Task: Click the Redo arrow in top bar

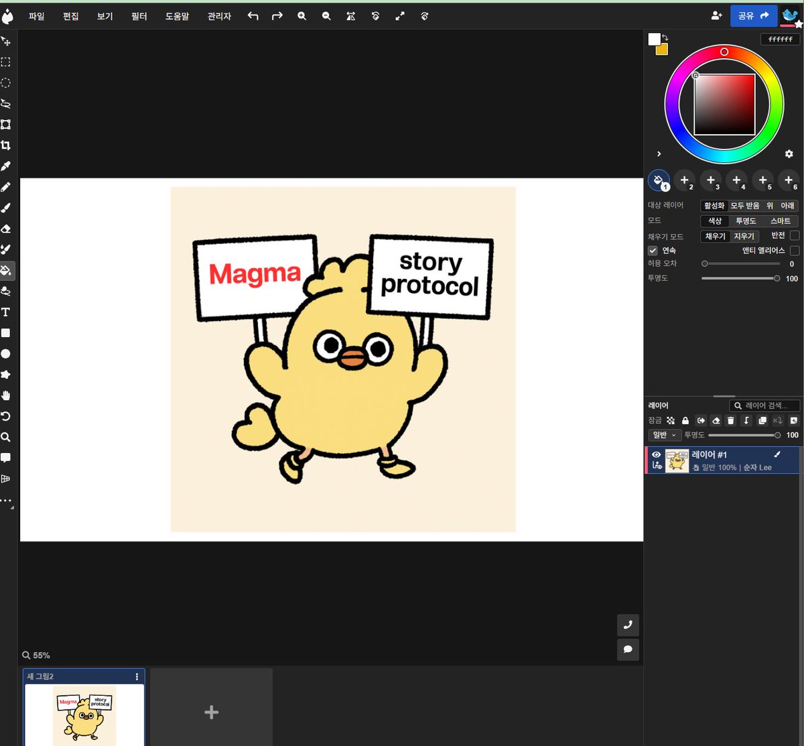Action: pyautogui.click(x=277, y=16)
